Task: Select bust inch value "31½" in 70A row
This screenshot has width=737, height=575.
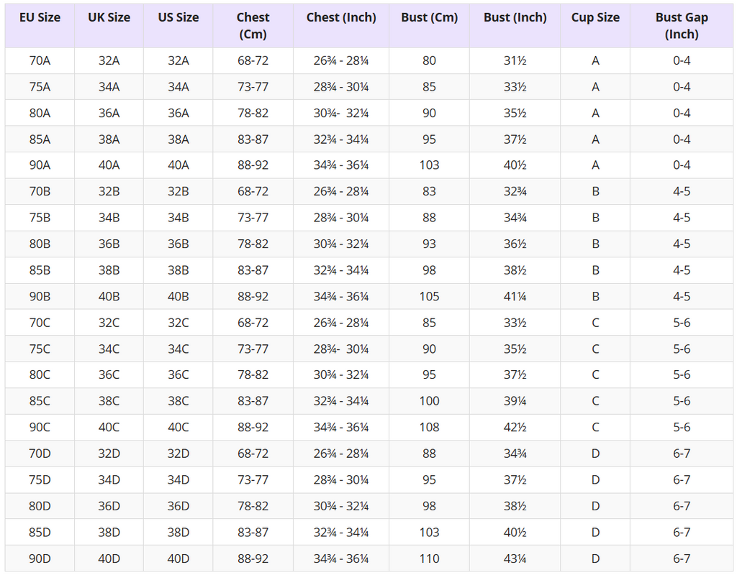Action: pyautogui.click(x=515, y=60)
